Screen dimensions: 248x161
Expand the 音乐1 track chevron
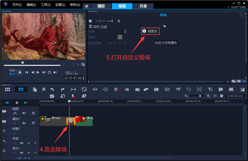pos(28,153)
